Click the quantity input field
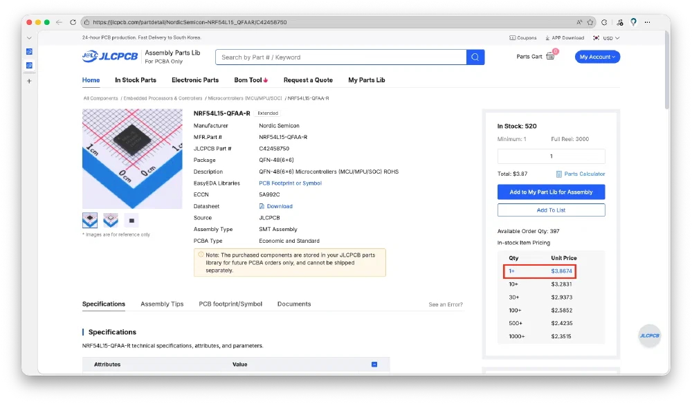Screen dimensions: 692x404 coord(552,156)
